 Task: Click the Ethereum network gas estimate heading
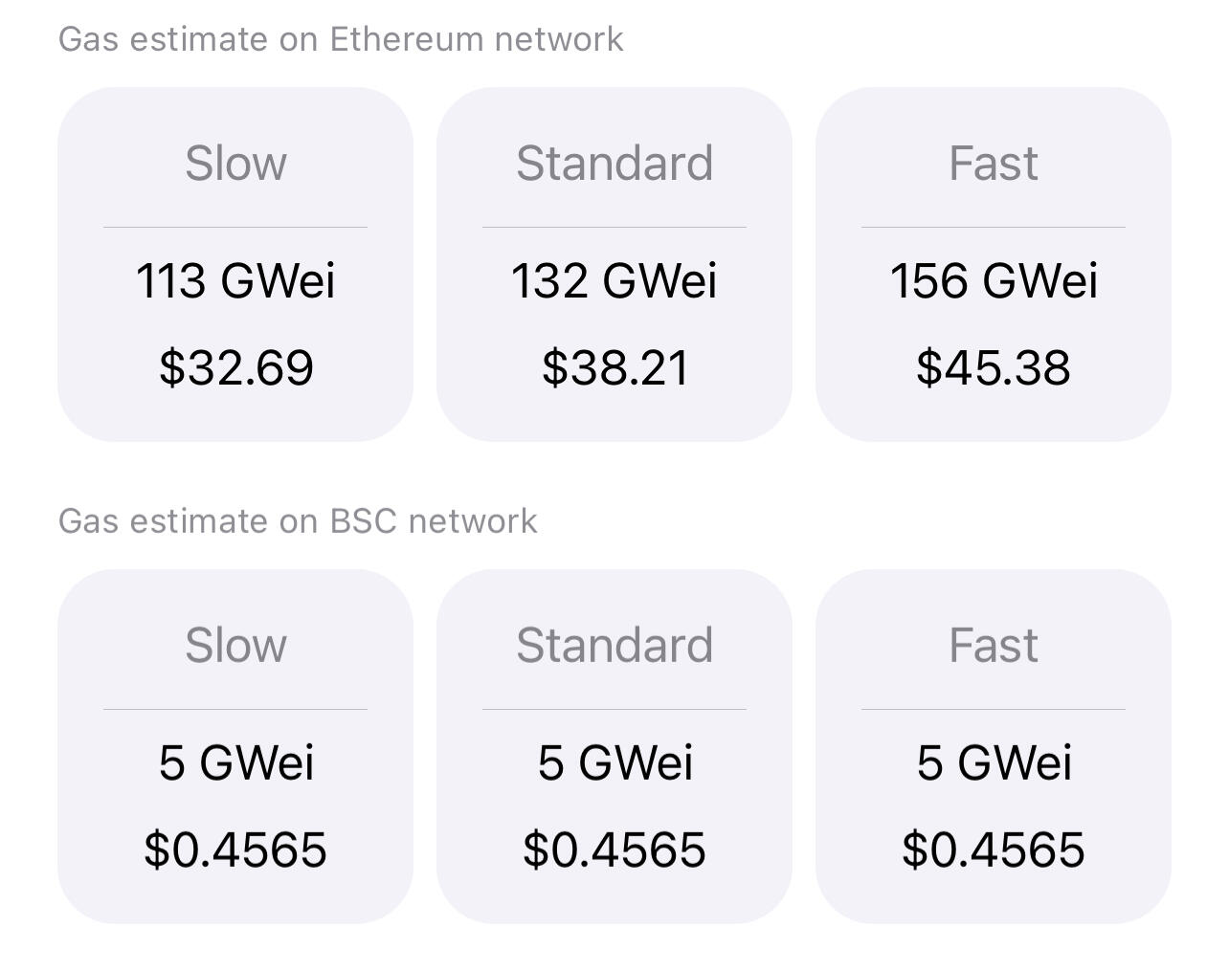pyautogui.click(x=341, y=39)
